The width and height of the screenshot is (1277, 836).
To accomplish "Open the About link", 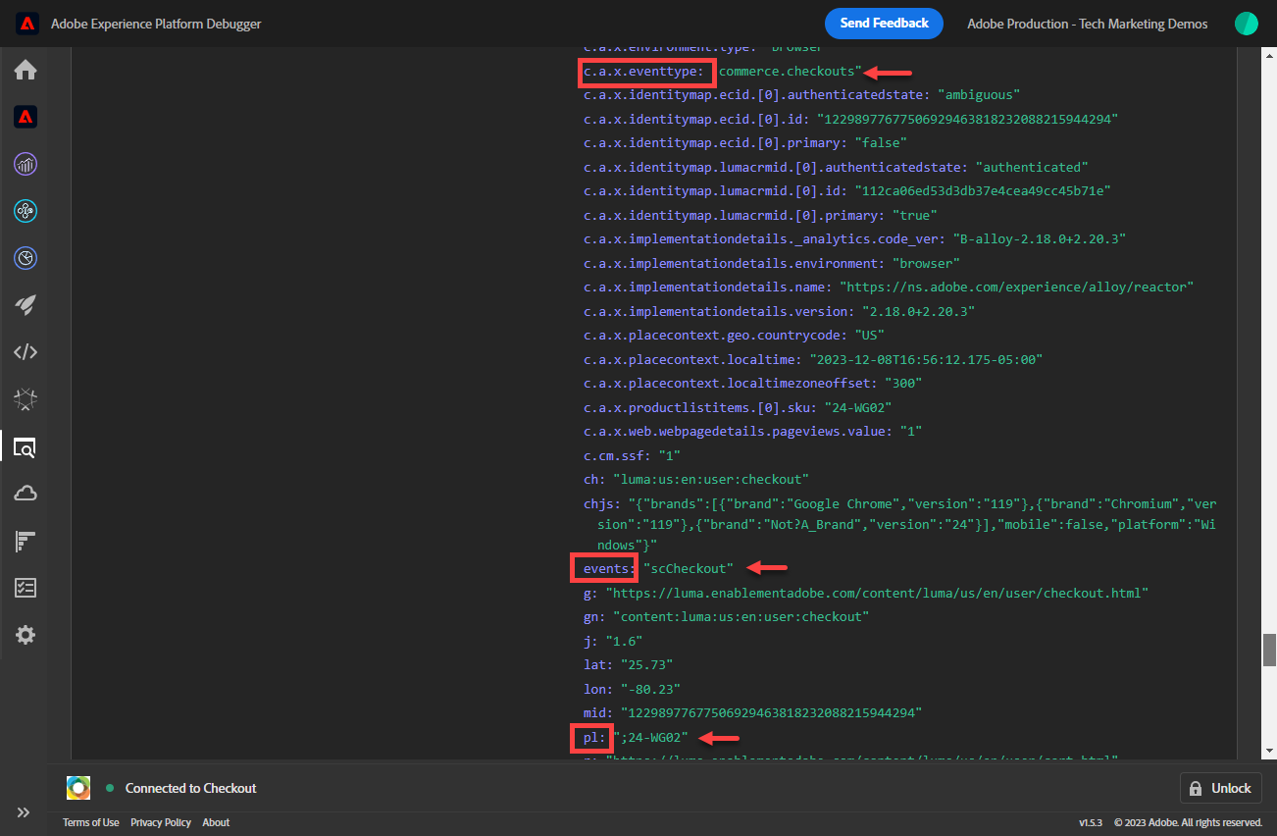I will coord(216,822).
